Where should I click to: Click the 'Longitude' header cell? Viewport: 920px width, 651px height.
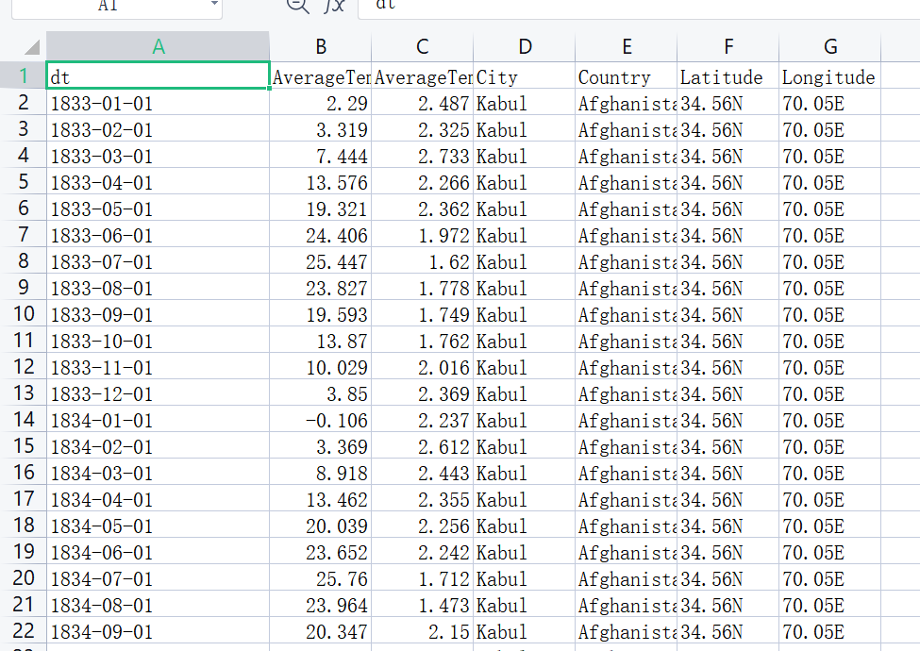coord(830,76)
